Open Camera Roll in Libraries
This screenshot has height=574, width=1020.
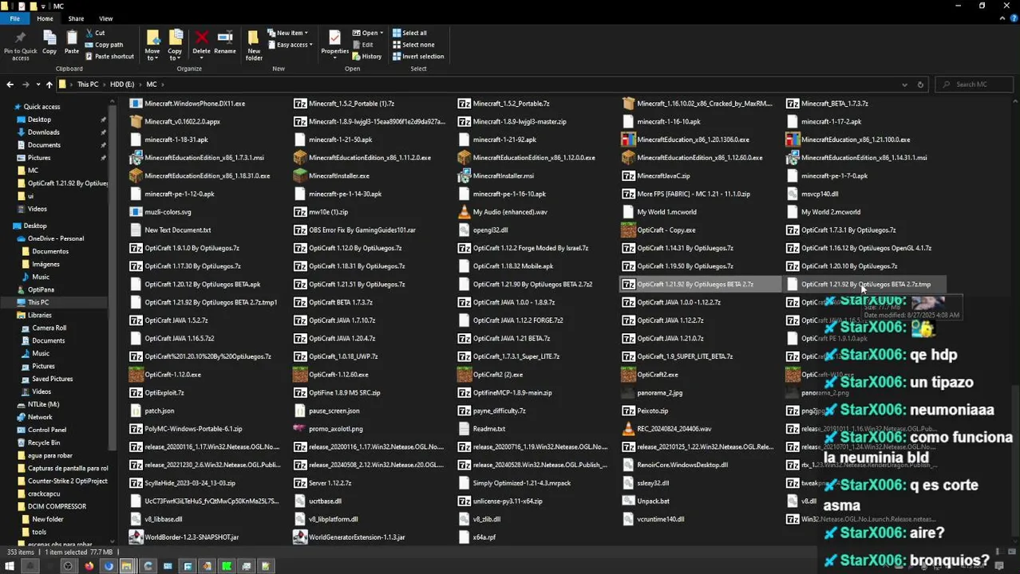(x=49, y=328)
